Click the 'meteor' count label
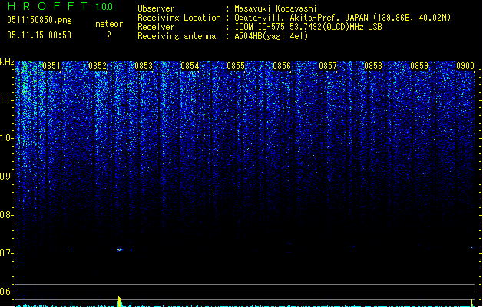Viewport: 483px width, 307px height. pos(109,24)
